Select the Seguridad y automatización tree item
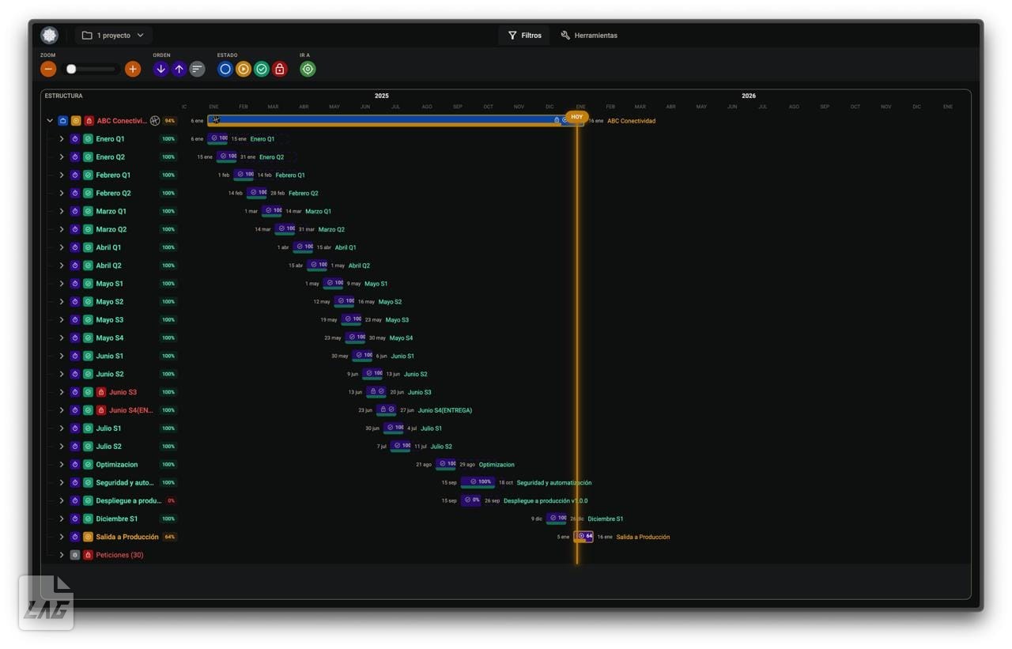The image size is (1012, 649). [125, 482]
